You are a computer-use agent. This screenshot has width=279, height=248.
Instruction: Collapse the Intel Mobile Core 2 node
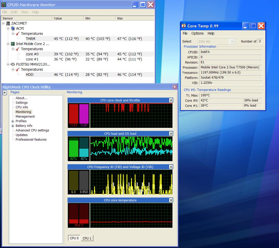(x=8, y=44)
